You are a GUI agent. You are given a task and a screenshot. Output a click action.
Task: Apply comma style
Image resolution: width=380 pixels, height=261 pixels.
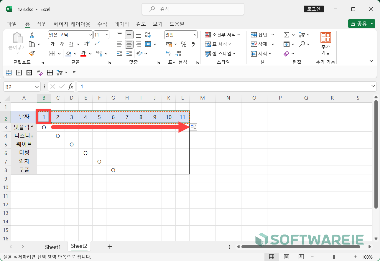[193, 44]
